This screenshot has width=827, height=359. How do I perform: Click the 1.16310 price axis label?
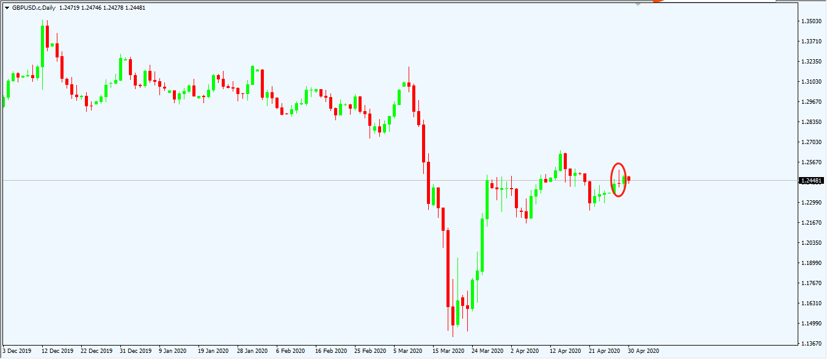click(x=812, y=303)
